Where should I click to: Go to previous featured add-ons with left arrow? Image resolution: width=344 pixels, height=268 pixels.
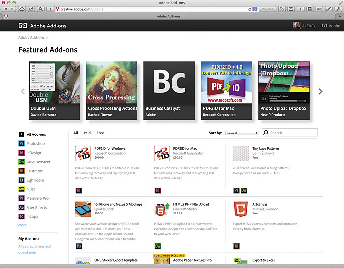click(22, 91)
